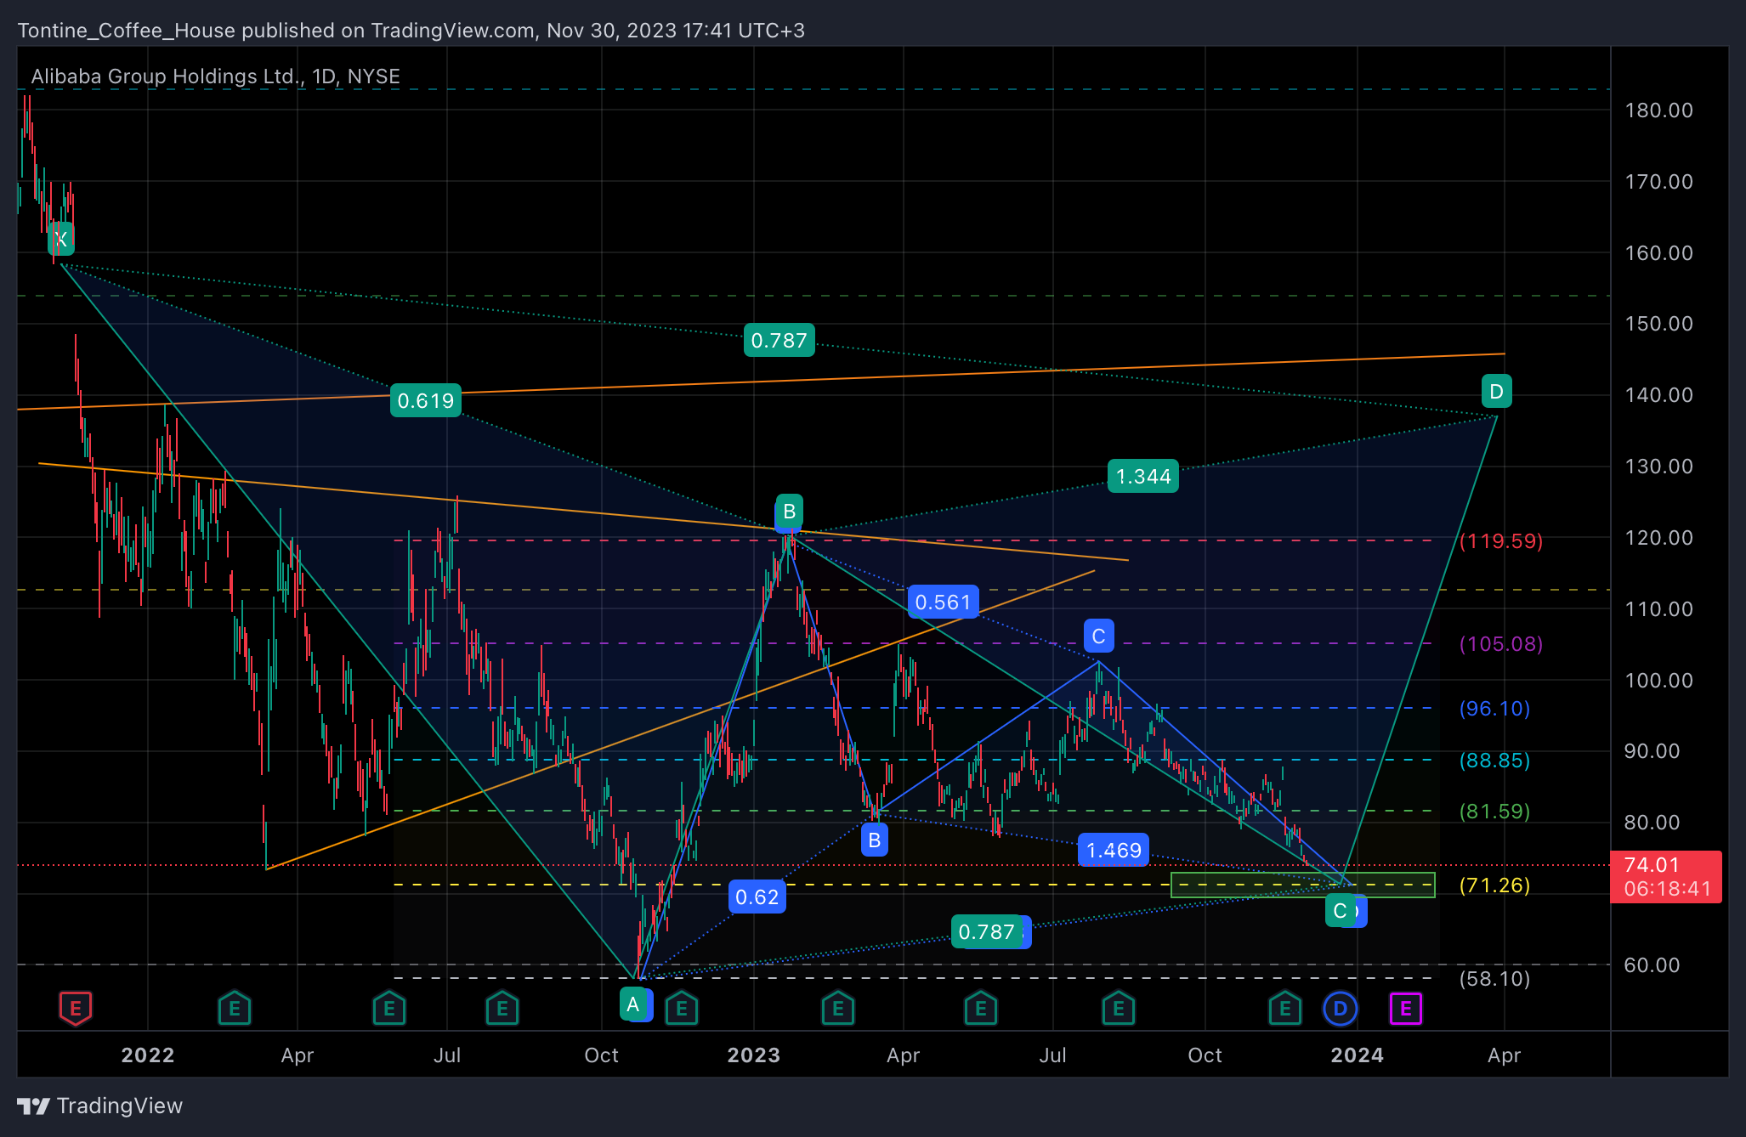Screen dimensions: 1746x1137
Task: Click the (58.10) level price label
Action: 1494,978
